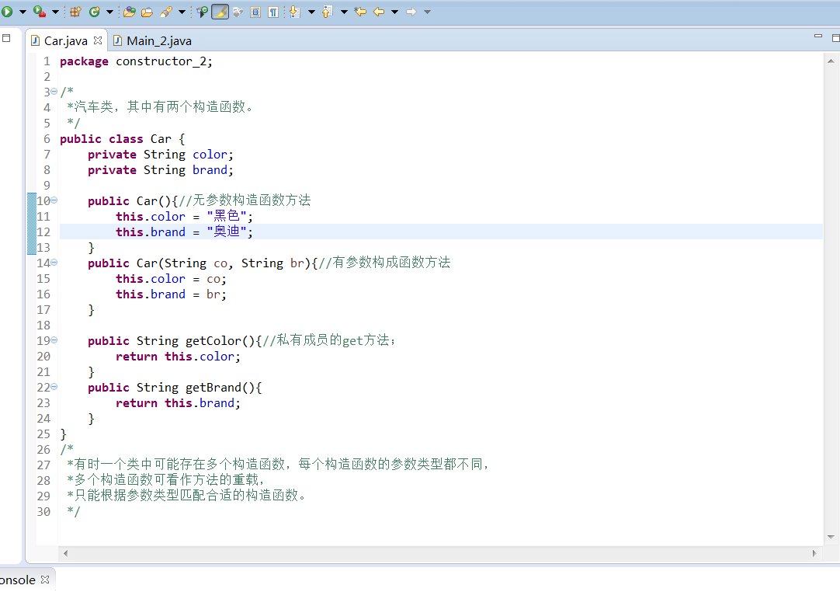Toggle Mark Occurrences highlighter button
Image resolution: width=840 pixels, height=592 pixels.
click(x=220, y=12)
